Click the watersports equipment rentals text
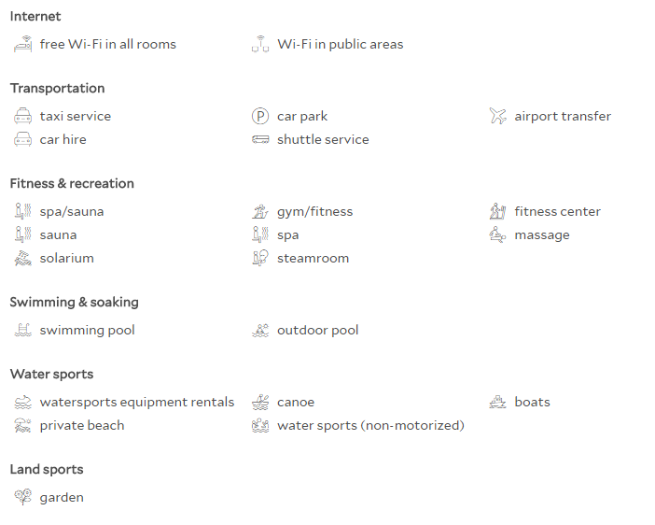The image size is (655, 525). pyautogui.click(x=137, y=402)
